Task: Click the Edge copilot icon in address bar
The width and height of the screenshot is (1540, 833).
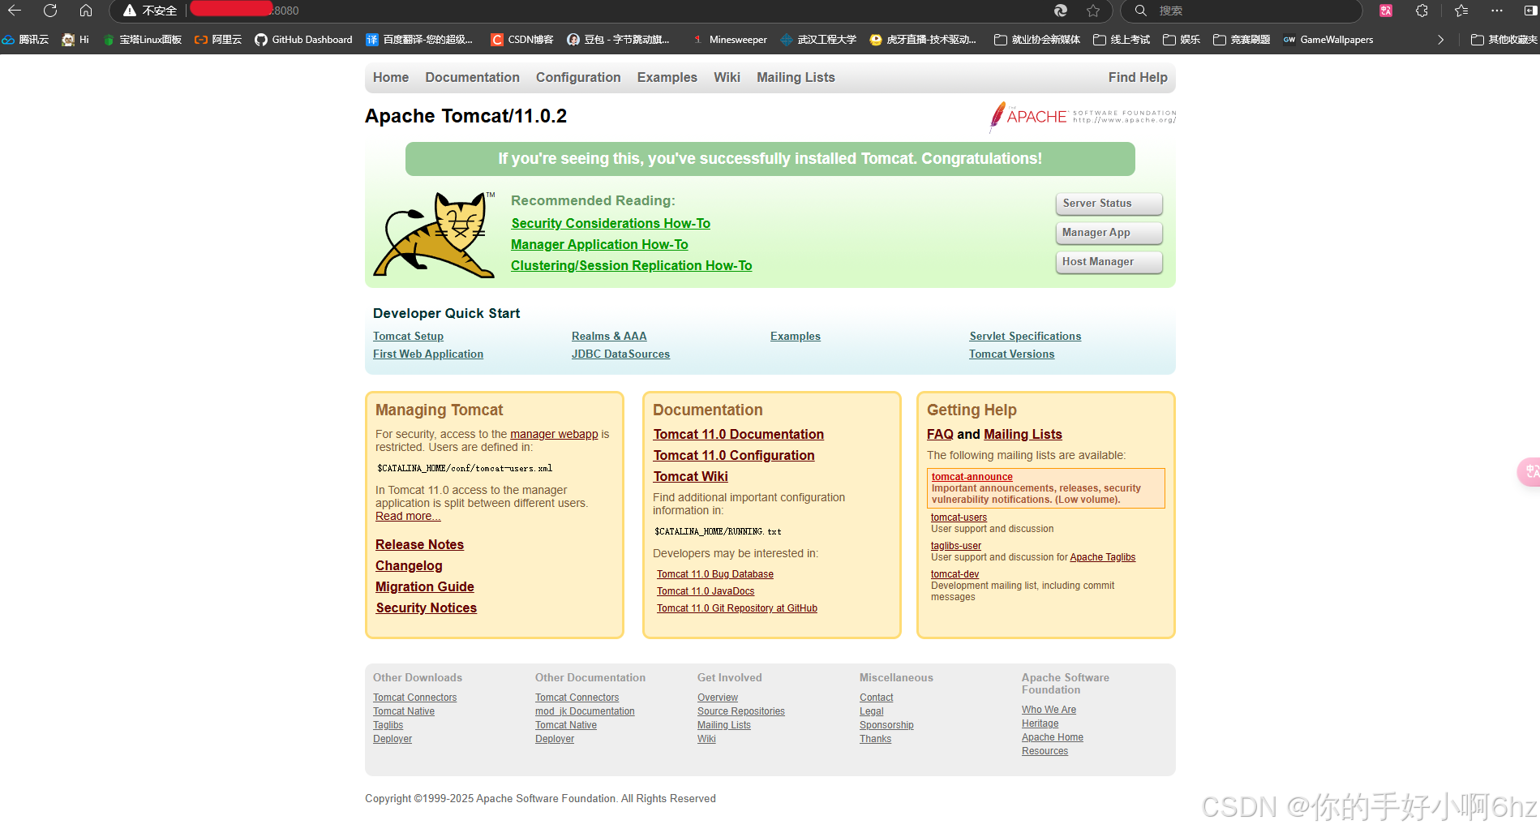Action: click(x=1061, y=11)
